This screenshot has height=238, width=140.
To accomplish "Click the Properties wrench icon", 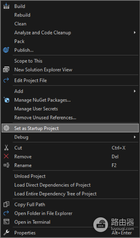I will (6, 232).
